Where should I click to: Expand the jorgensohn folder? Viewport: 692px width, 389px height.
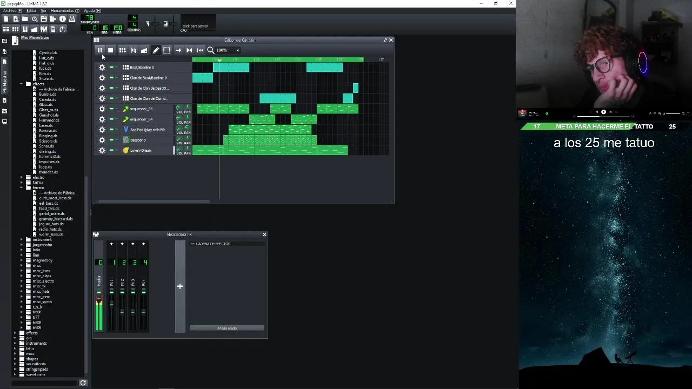point(22,245)
